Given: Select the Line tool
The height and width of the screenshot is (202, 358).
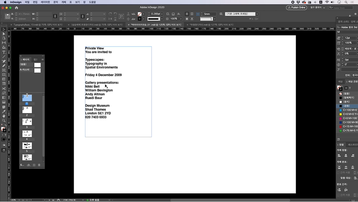Looking at the screenshot, I should (4, 57).
